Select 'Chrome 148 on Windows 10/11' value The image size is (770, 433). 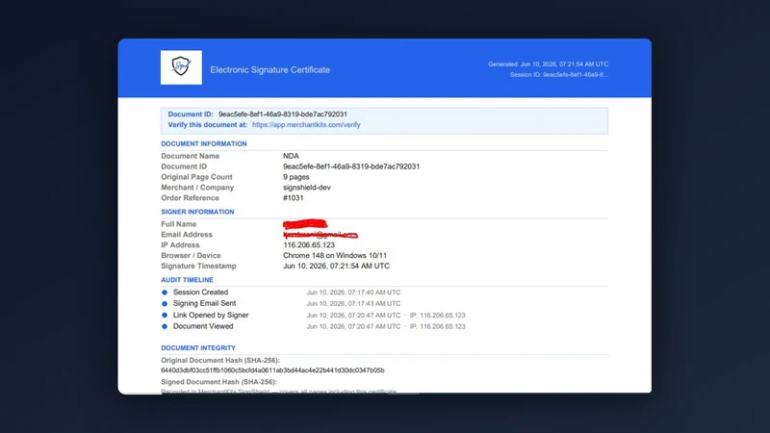pyautogui.click(x=335, y=255)
